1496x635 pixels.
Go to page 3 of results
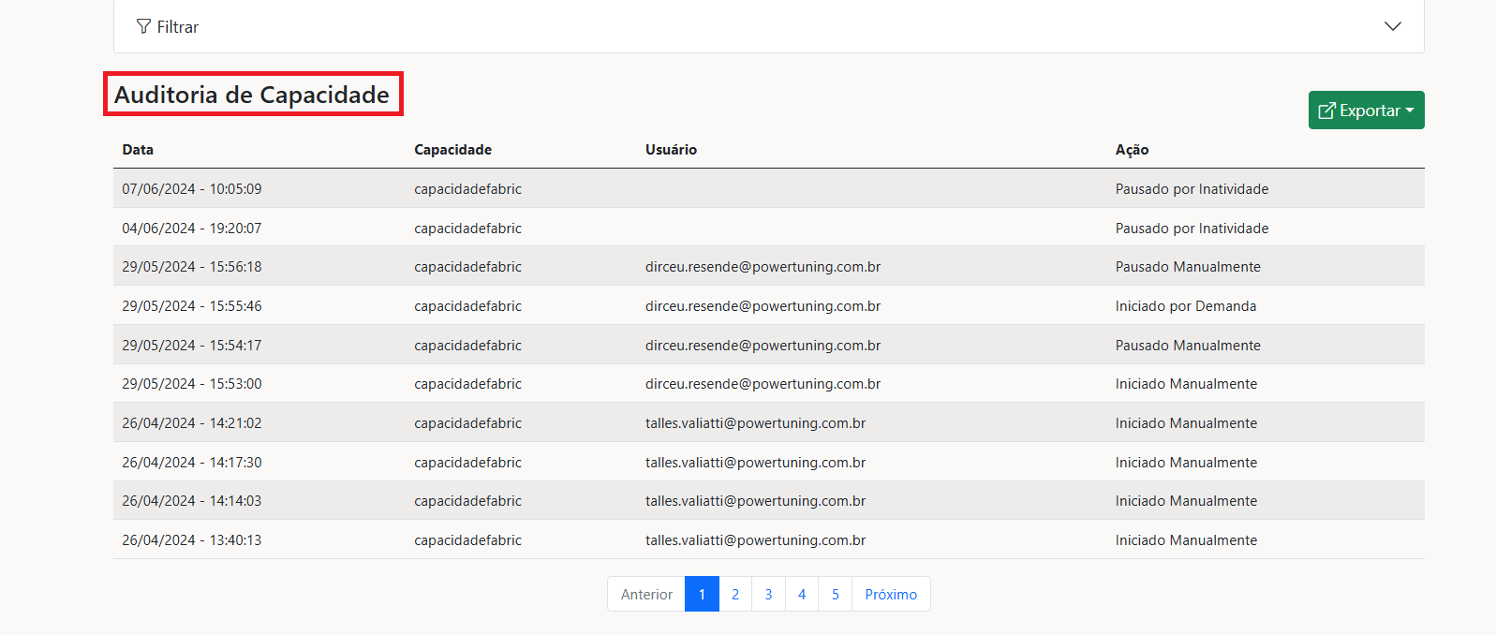pyautogui.click(x=768, y=594)
